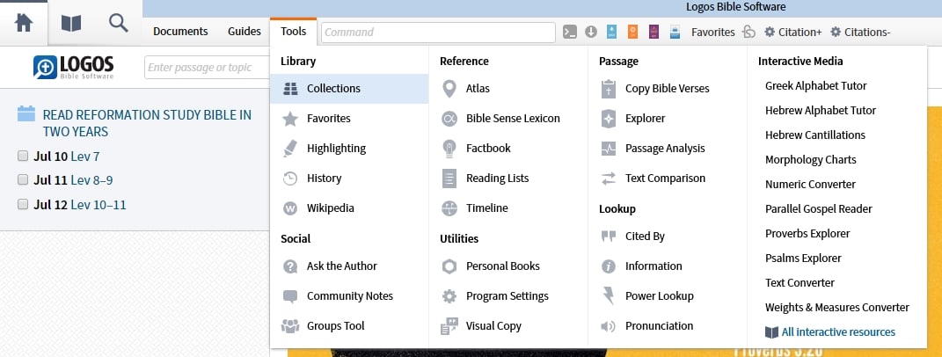This screenshot has width=942, height=357.
Task: Open the Library book icon
Action: (70, 24)
